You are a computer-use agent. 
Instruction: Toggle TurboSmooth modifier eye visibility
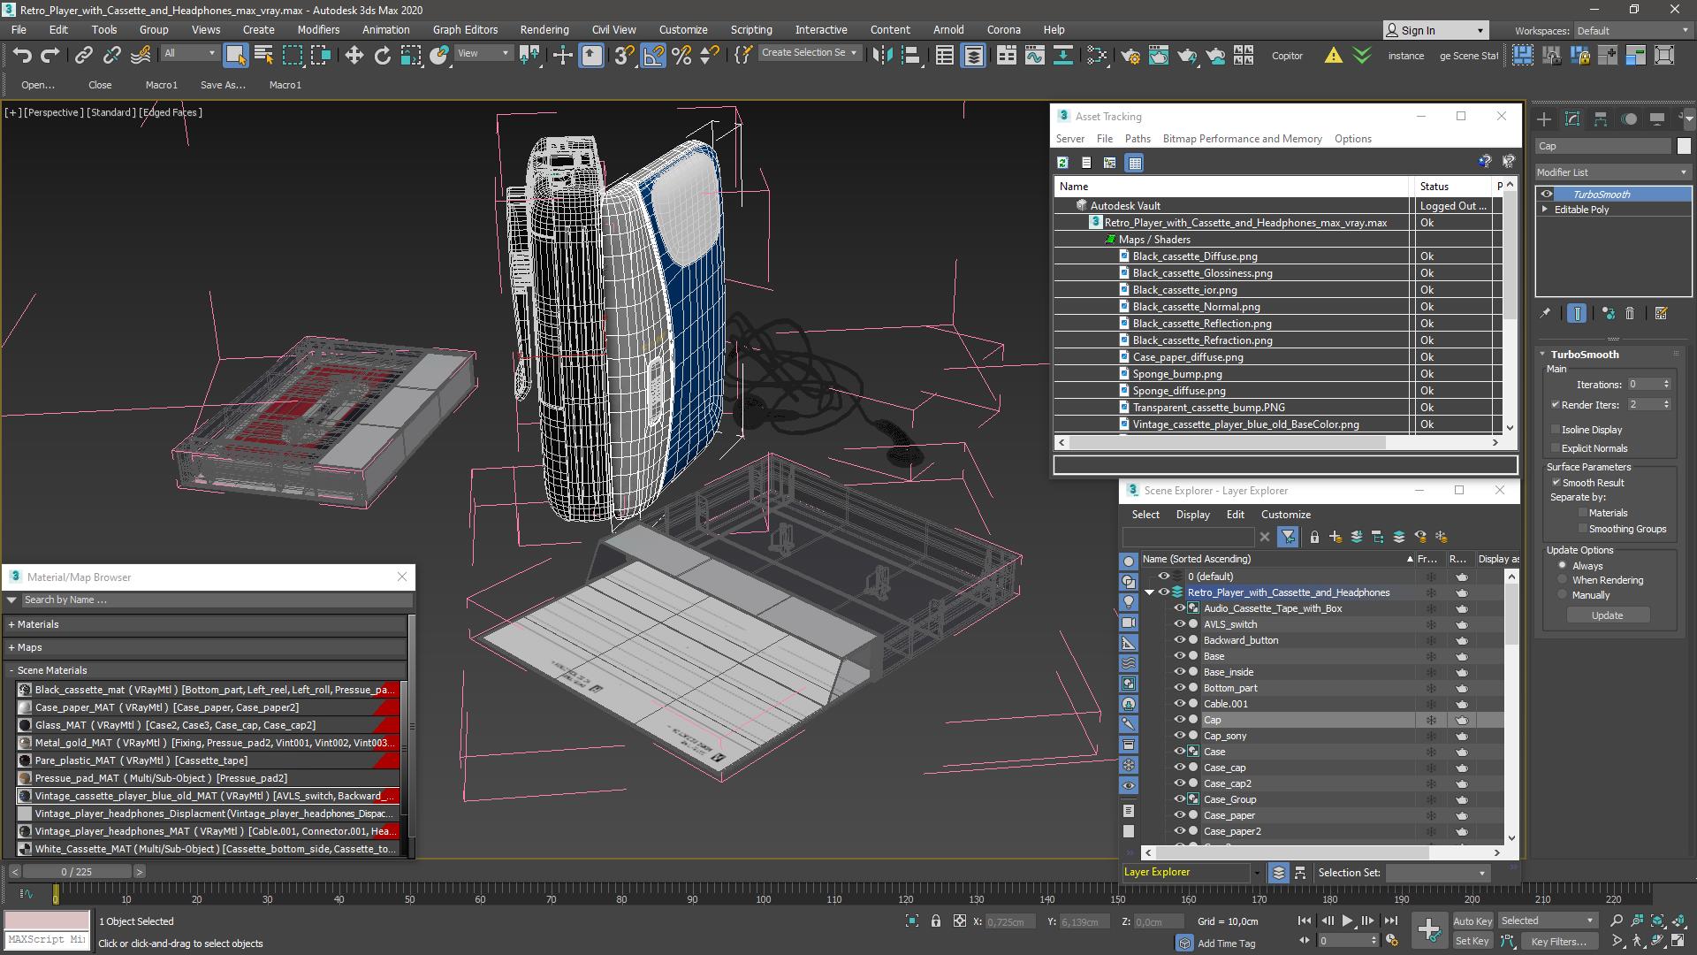click(1547, 195)
